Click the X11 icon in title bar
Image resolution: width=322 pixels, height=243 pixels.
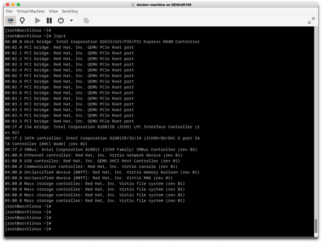(133, 4)
